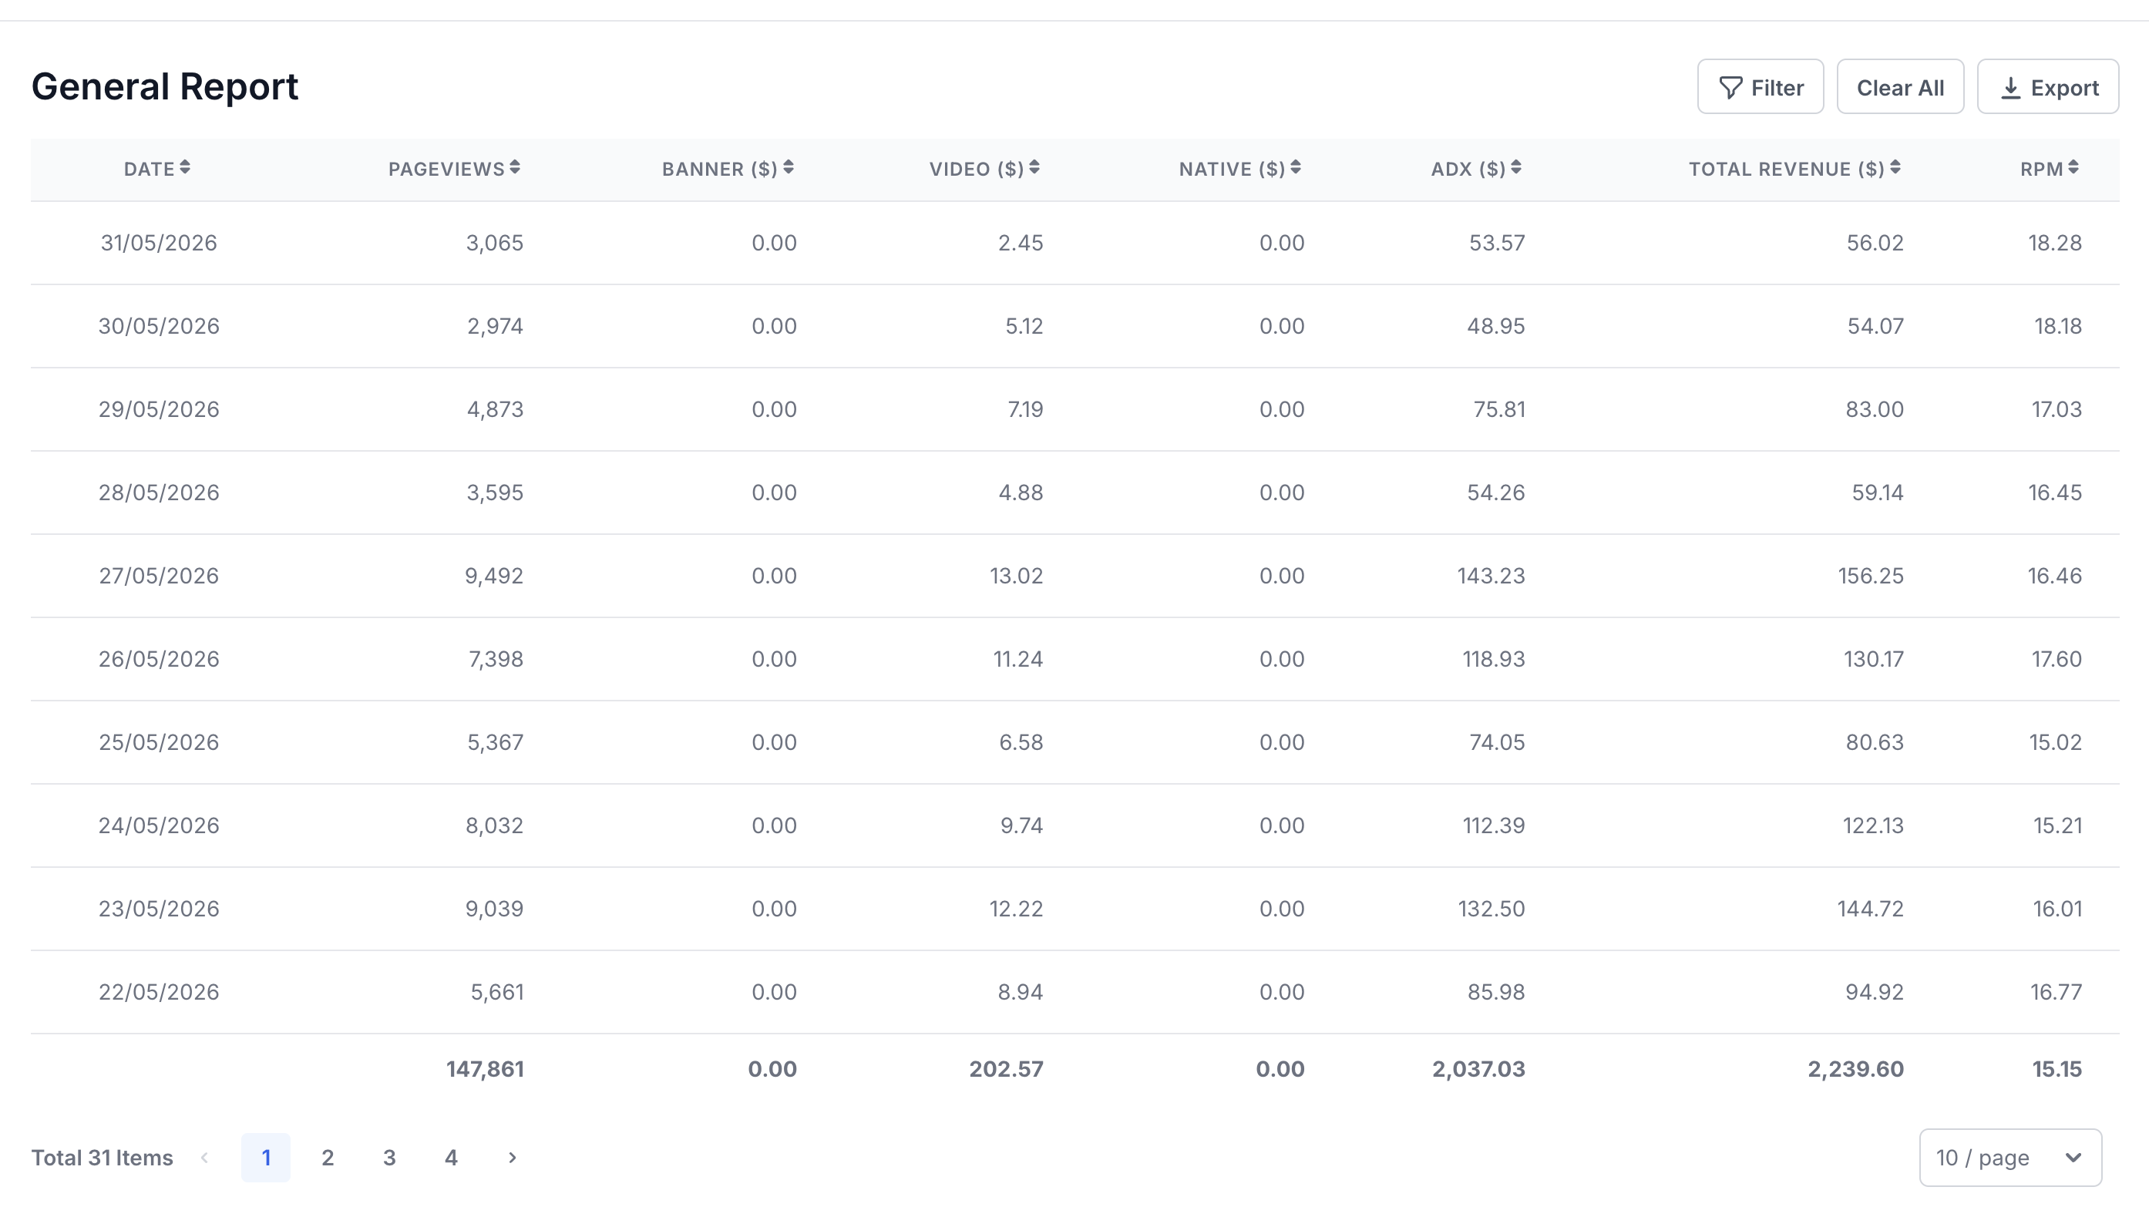Screen dimensions: 2149x1207
Task: Click the next page arrow
Action: pos(513,1157)
